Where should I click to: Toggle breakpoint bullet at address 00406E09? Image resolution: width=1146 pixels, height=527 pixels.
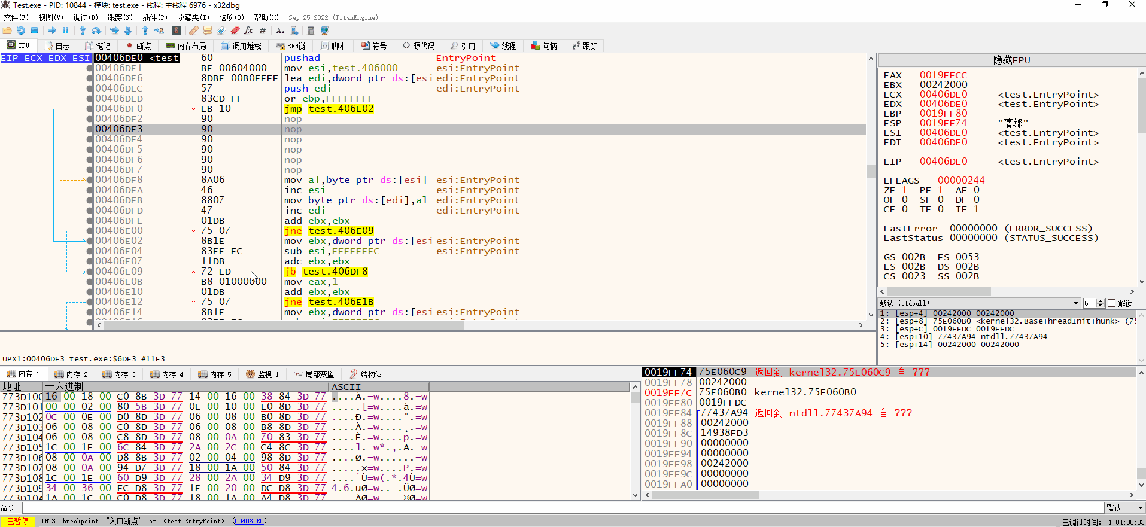pyautogui.click(x=90, y=272)
